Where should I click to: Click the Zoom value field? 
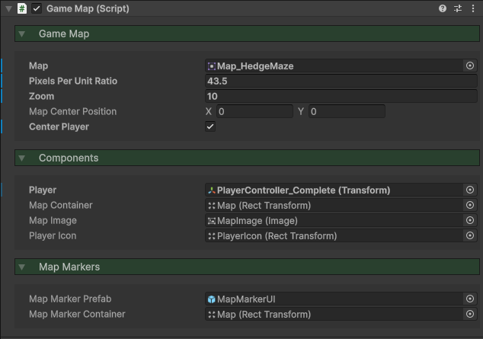pyautogui.click(x=341, y=97)
